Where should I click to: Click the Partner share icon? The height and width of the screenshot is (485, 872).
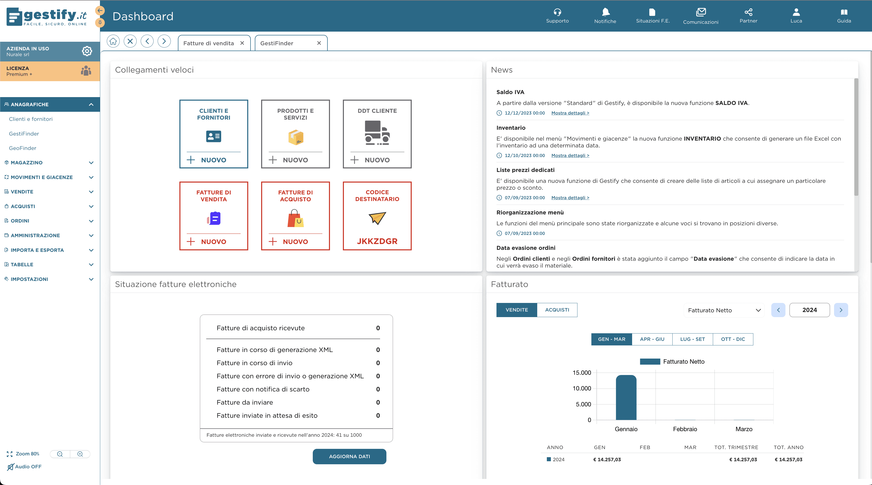pyautogui.click(x=749, y=12)
